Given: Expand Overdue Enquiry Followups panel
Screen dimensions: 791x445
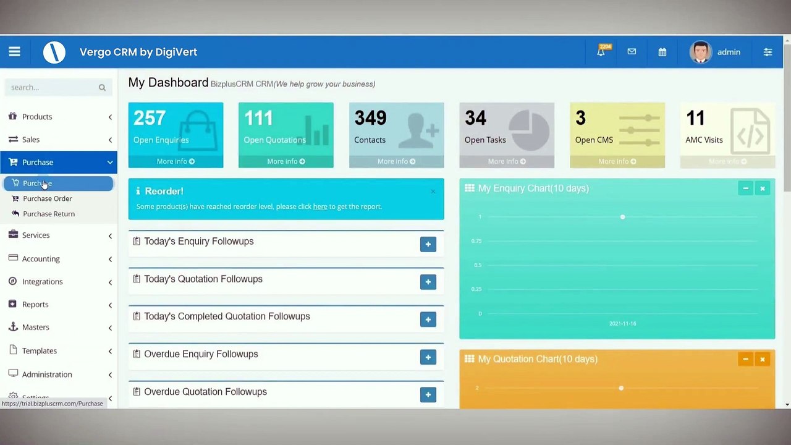Looking at the screenshot, I should click(x=428, y=357).
